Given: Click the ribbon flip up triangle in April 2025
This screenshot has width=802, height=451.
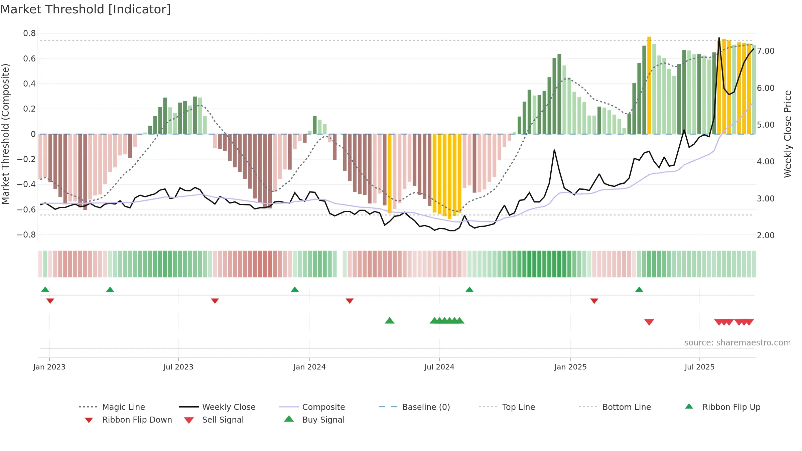Looking at the screenshot, I should [x=639, y=289].
